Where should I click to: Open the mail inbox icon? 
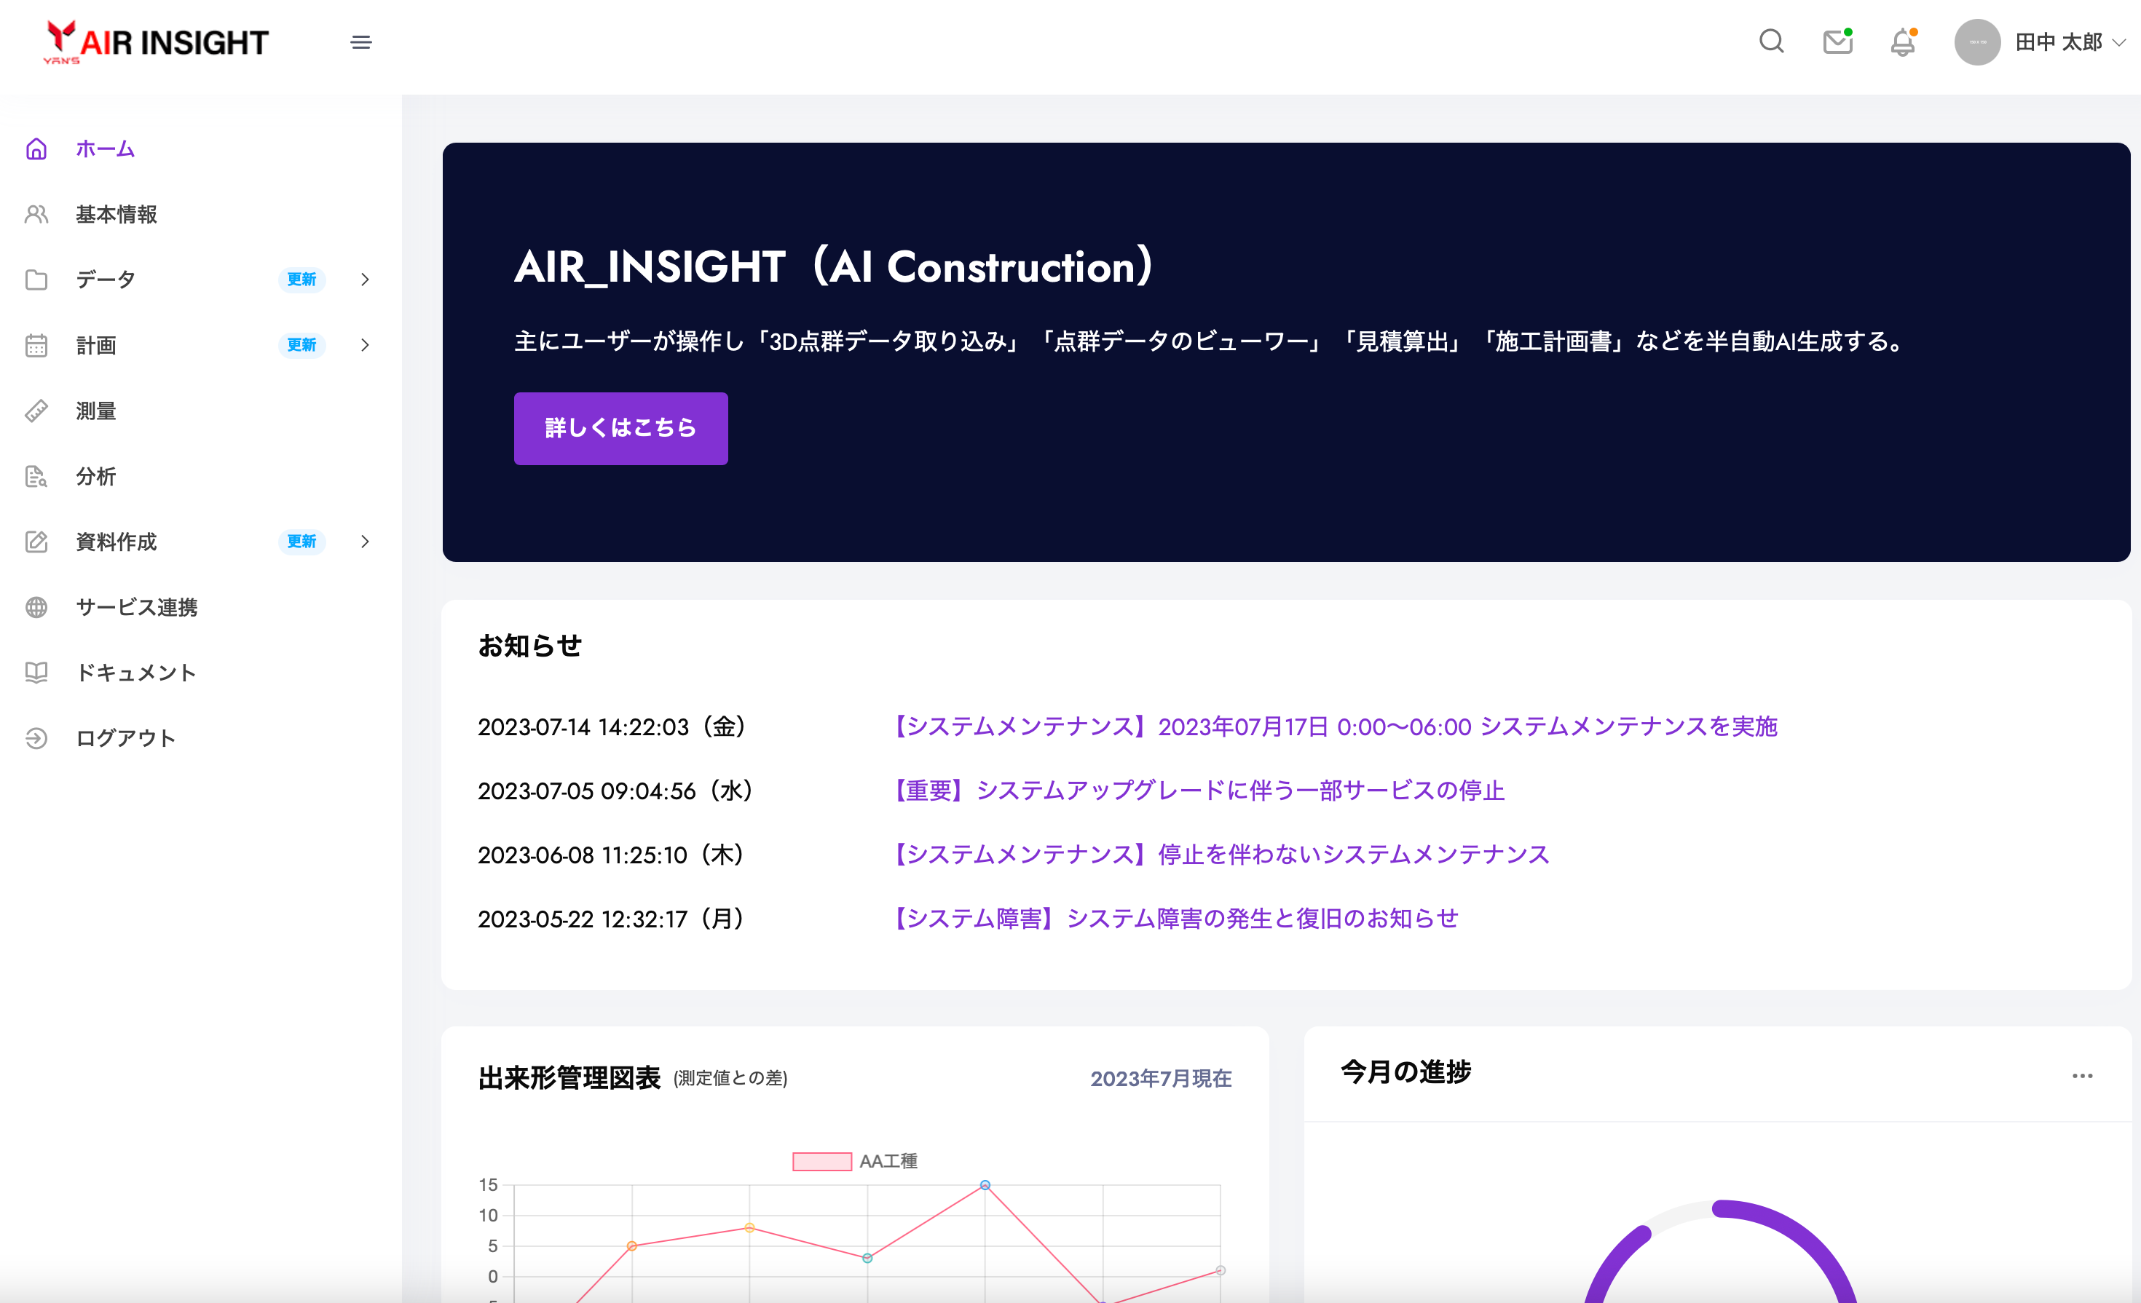(x=1837, y=41)
